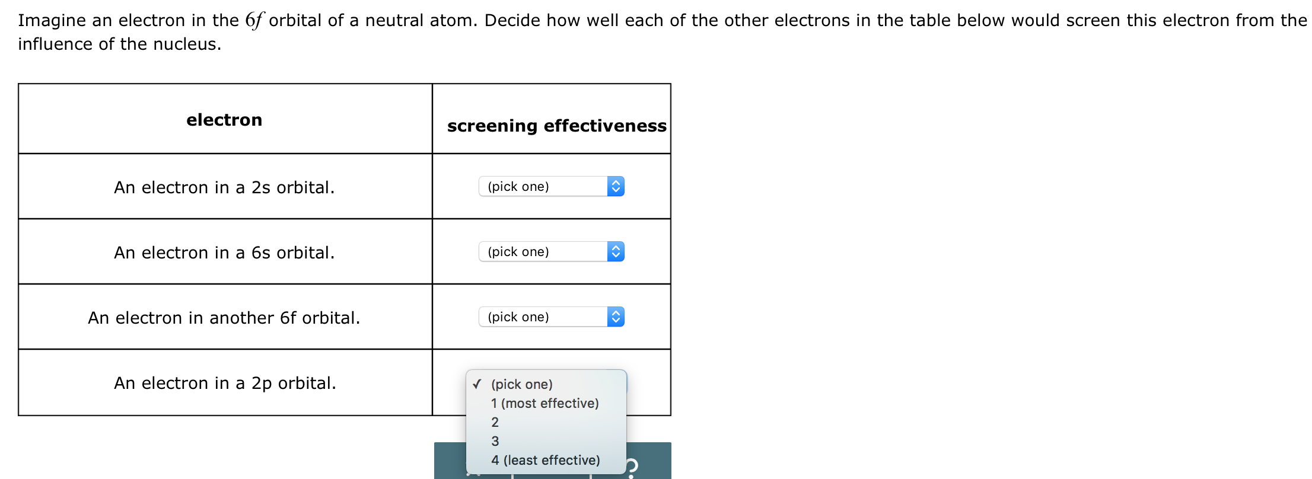
Task: Click the checked (pick one) menu entry
Action: [x=521, y=384]
